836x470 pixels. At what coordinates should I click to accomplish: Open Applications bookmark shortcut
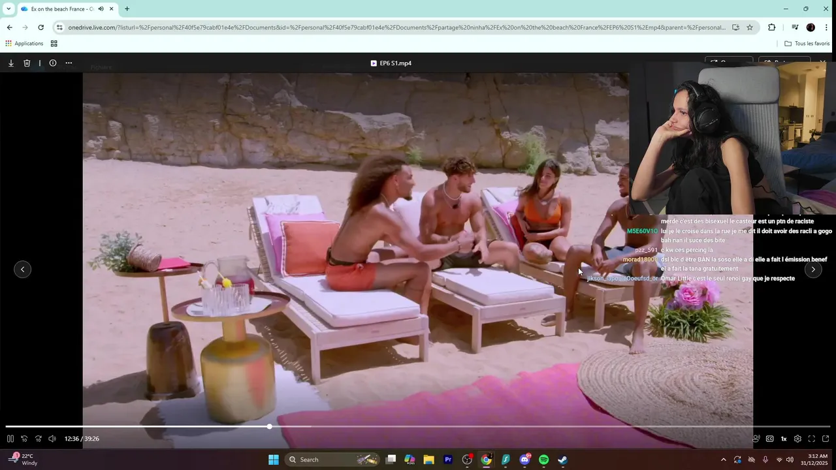[x=24, y=44]
